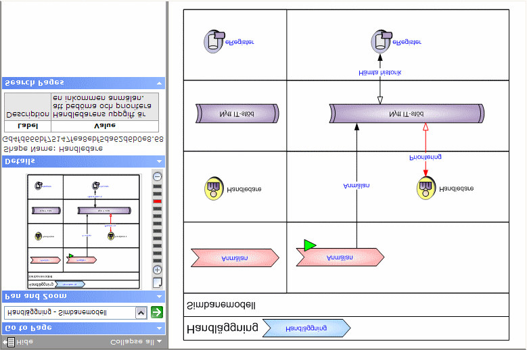Screen dimensions: 527x350
Task: Click the fit-to-page icon below zoom plus
Action: [158, 282]
